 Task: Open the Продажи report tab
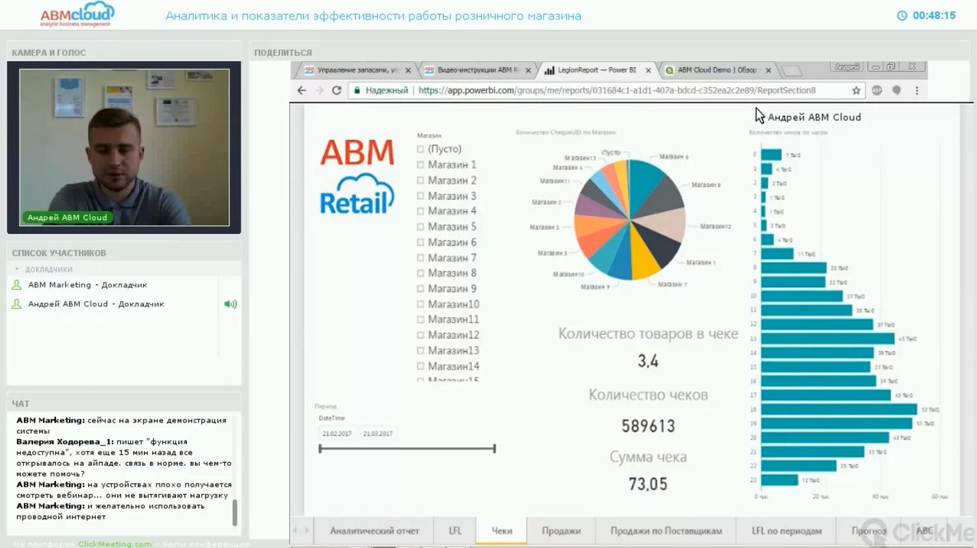click(561, 531)
